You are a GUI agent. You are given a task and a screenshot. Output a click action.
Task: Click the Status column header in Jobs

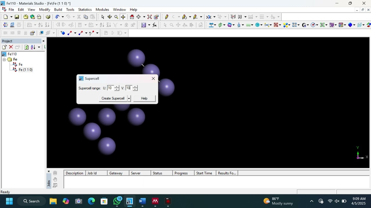point(162,173)
